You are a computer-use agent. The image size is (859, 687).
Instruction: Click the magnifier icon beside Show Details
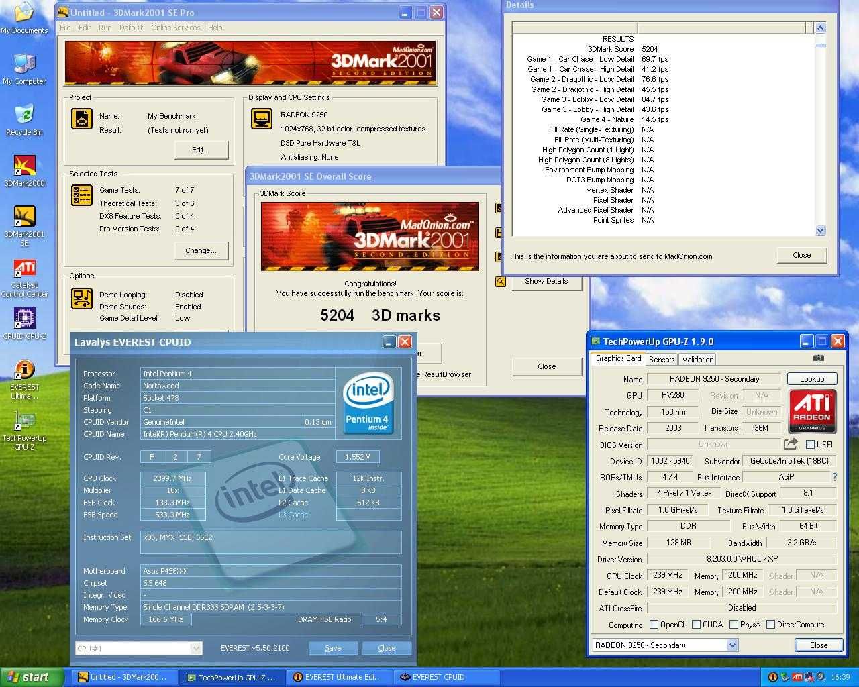click(500, 282)
